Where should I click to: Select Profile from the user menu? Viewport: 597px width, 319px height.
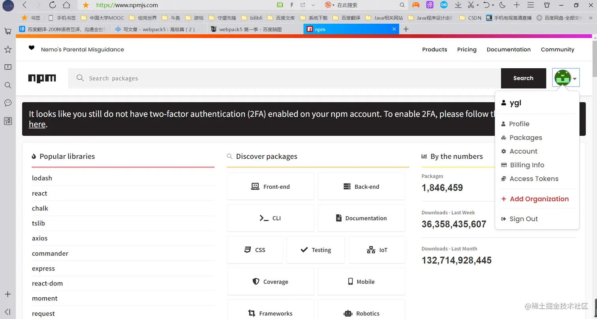click(519, 124)
